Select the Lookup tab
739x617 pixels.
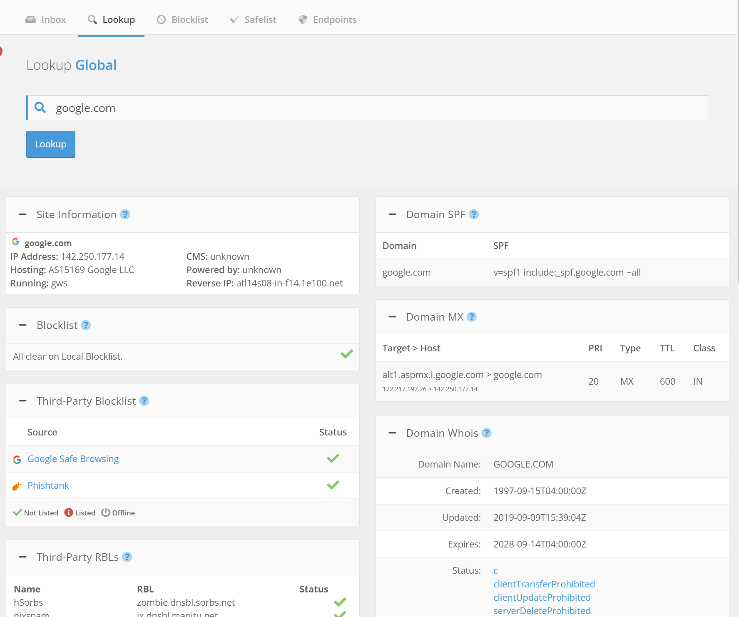111,20
